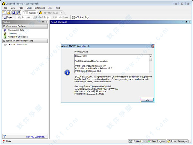Click the New project icon
Image resolution: width=193 pixels, height=145 pixels.
coord(4,13)
